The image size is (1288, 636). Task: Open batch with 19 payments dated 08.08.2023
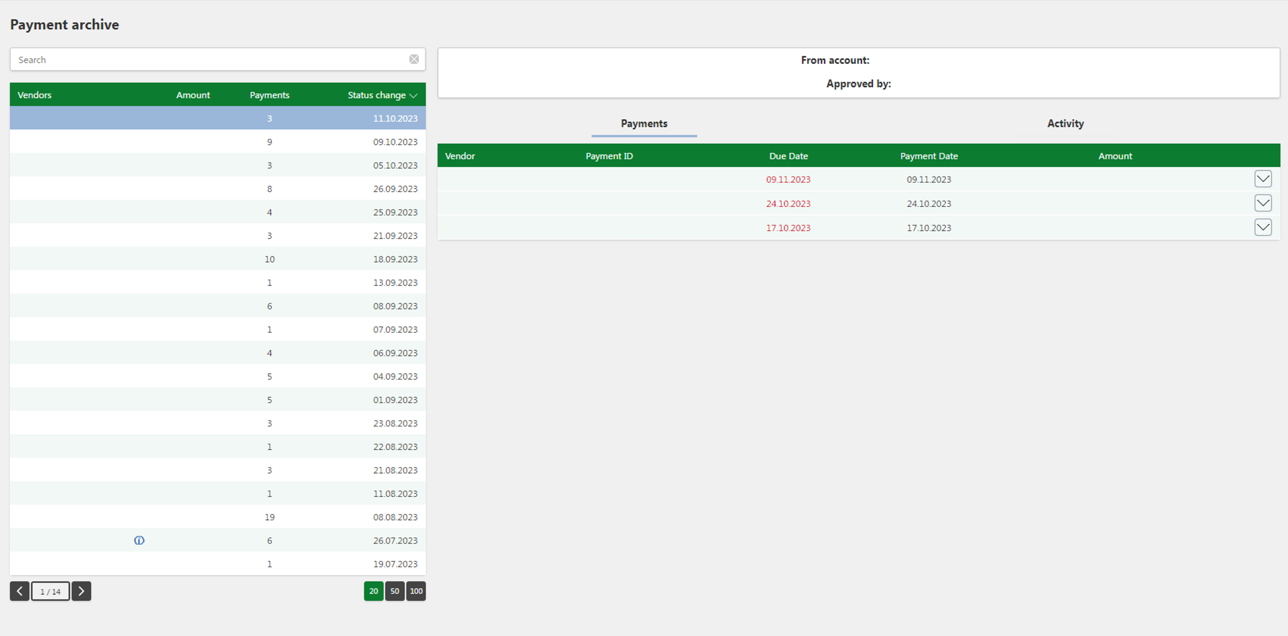(x=218, y=517)
